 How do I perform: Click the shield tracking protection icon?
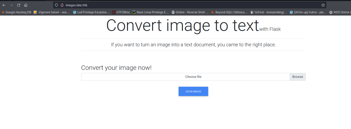pyautogui.click(x=57, y=5)
